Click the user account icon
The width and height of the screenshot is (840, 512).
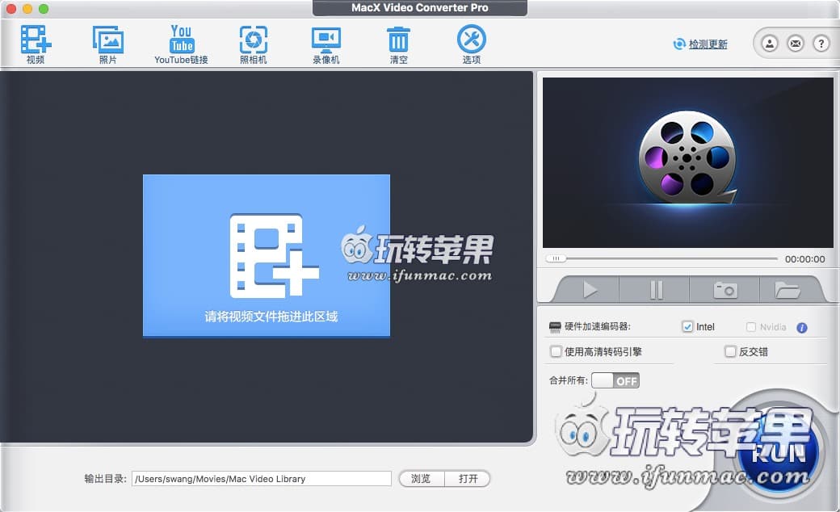(770, 44)
